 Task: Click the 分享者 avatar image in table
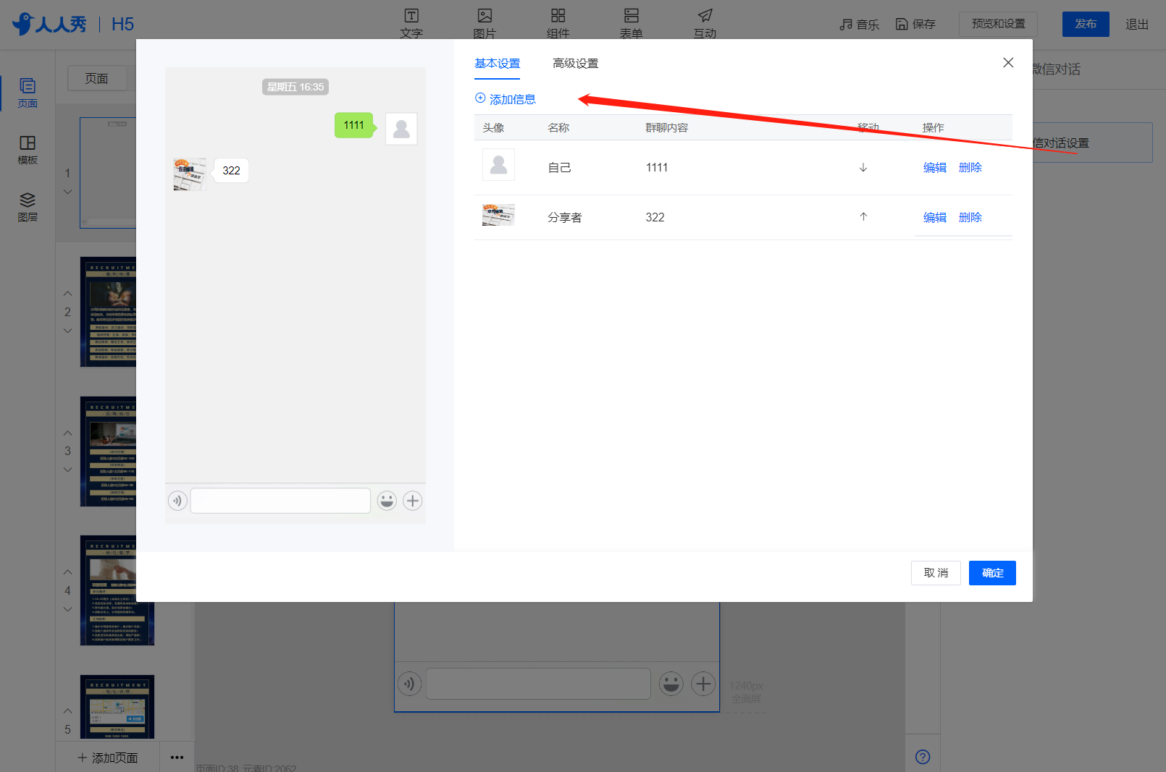(498, 215)
